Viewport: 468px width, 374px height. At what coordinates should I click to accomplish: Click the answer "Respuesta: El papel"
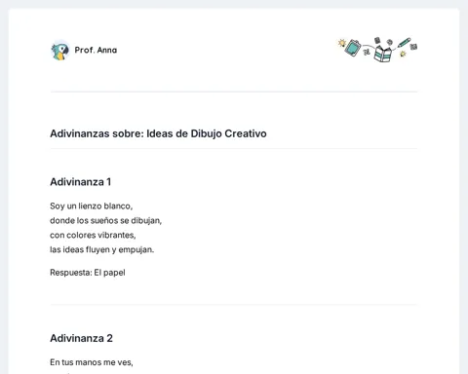coord(88,273)
